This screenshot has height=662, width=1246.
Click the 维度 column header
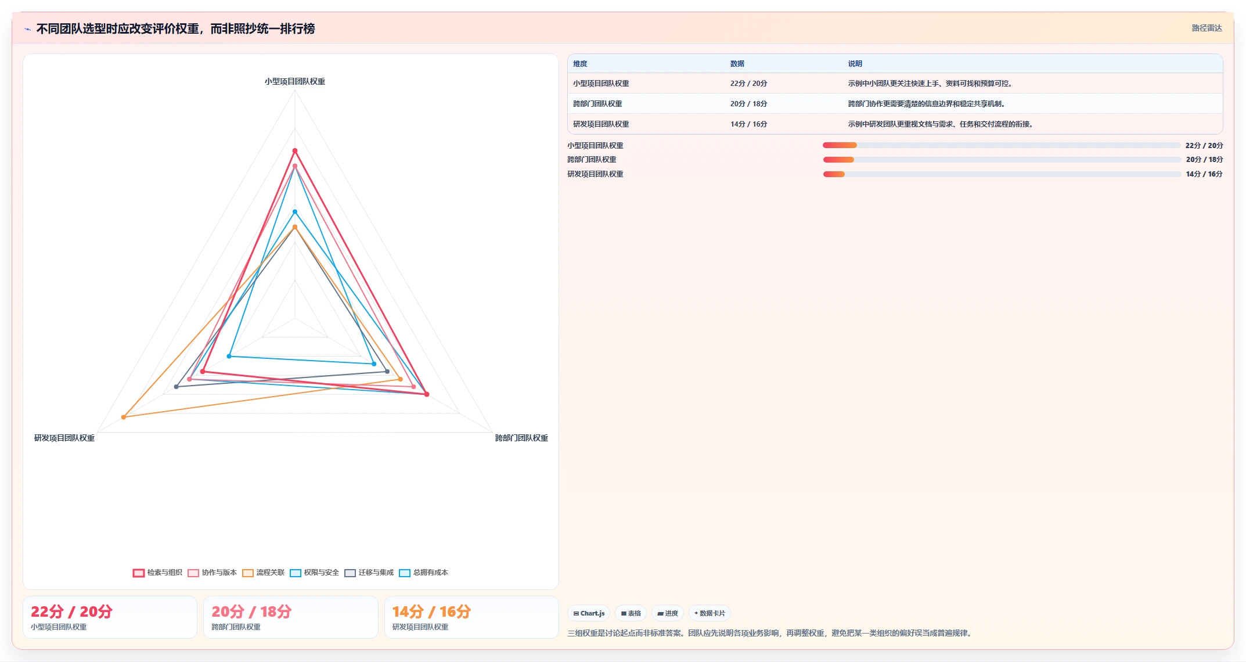point(580,64)
